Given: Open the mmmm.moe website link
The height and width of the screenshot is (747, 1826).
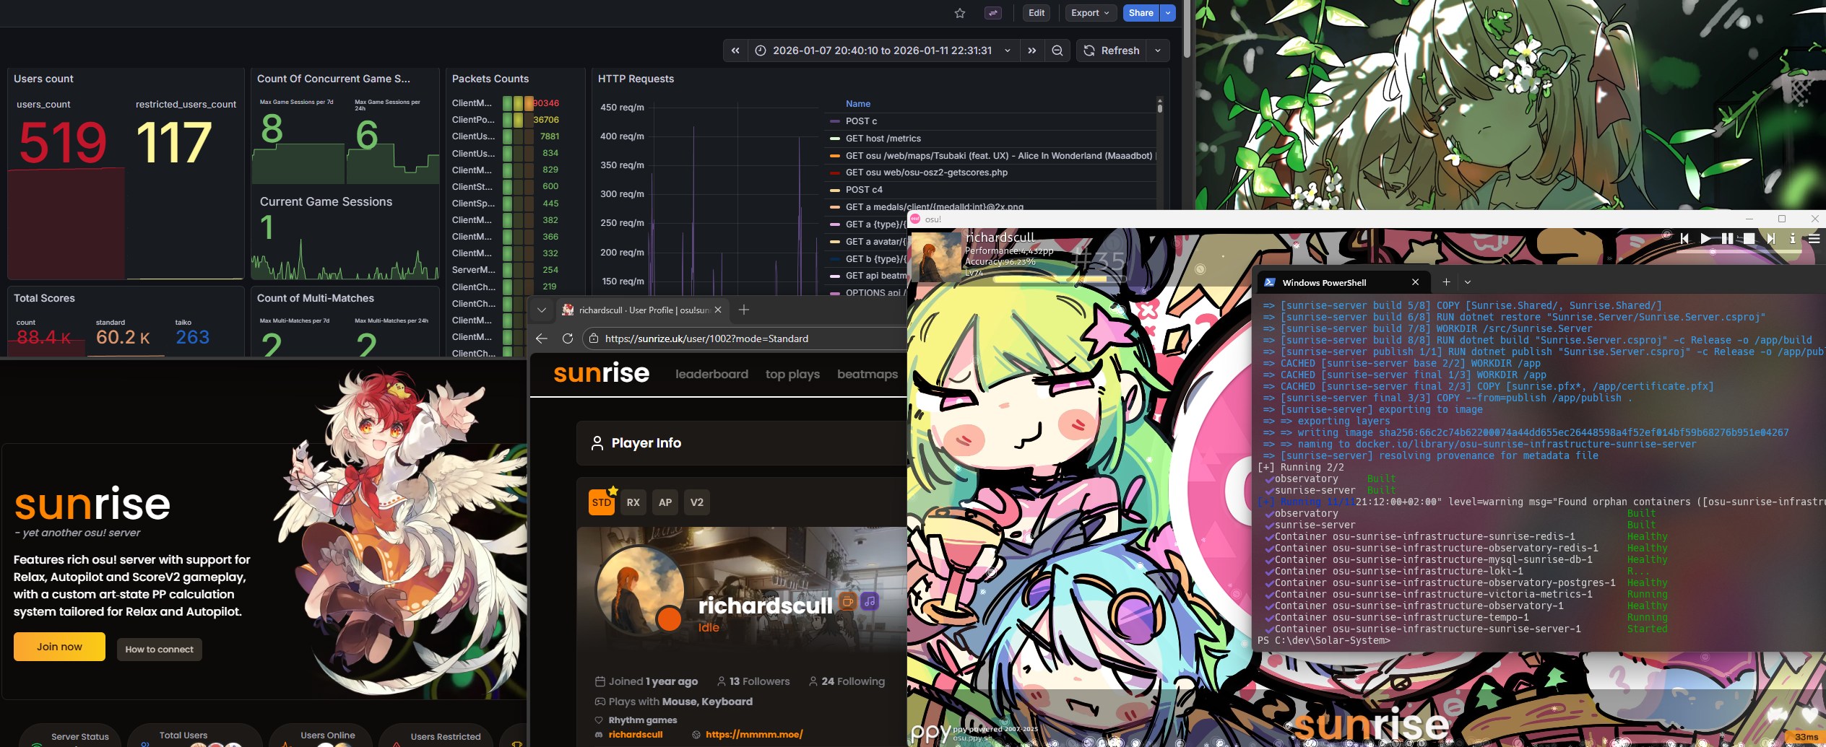Looking at the screenshot, I should (753, 735).
